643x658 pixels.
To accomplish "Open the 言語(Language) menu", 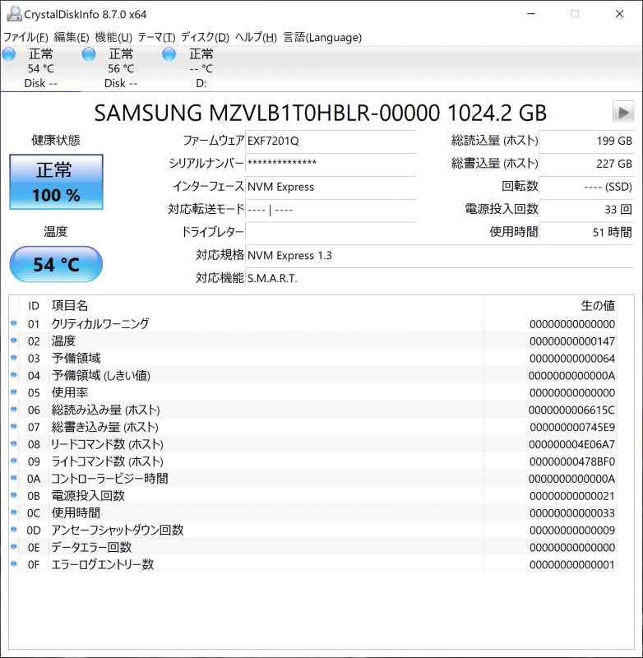I will point(322,37).
